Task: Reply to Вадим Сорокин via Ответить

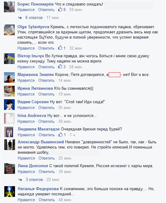Action: pos(47,108)
